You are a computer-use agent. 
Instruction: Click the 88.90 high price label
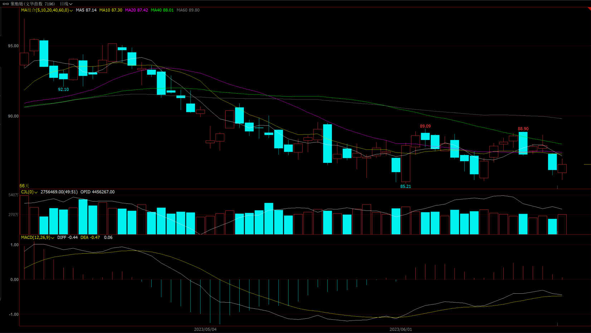(x=523, y=129)
